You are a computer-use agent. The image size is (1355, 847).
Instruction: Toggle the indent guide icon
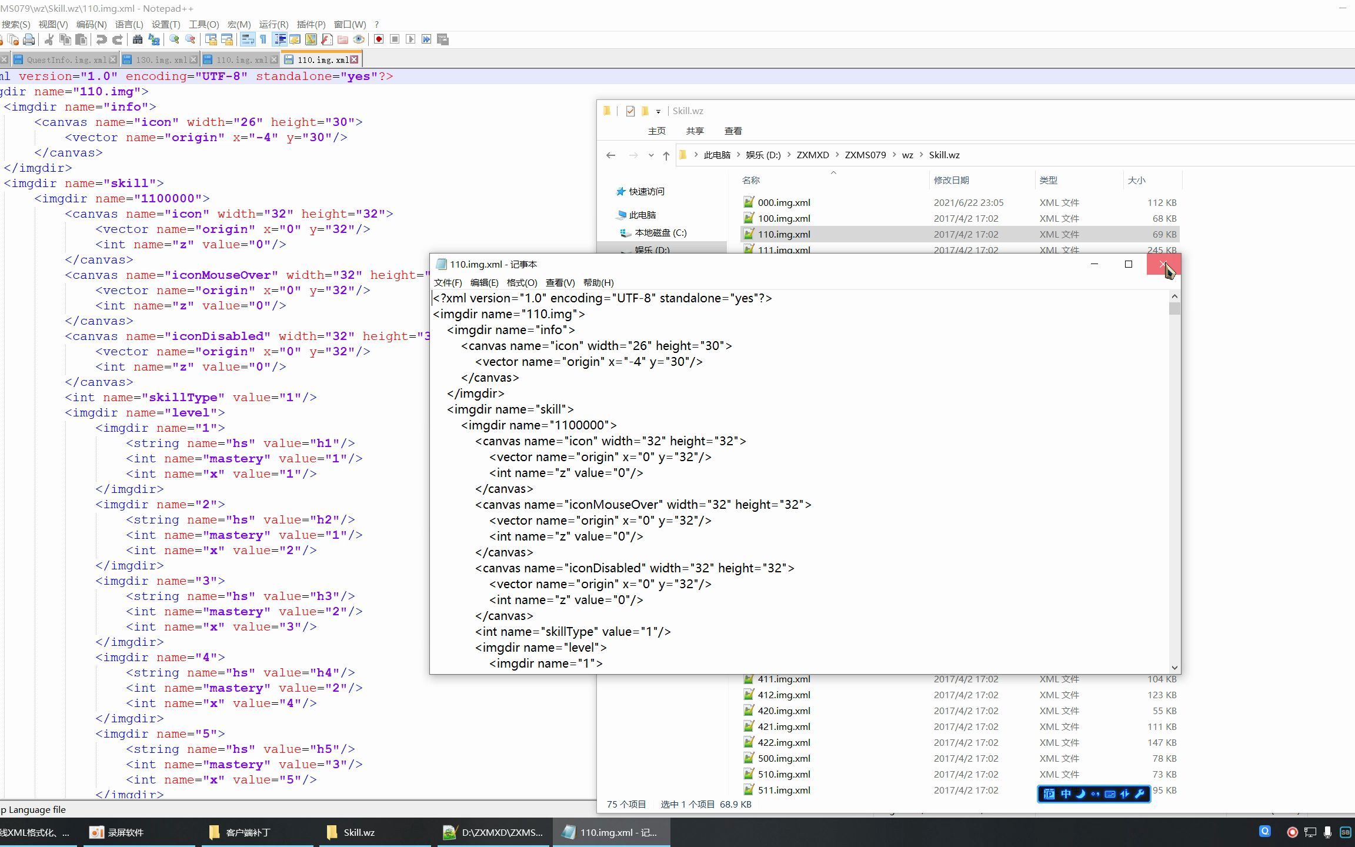(x=280, y=39)
